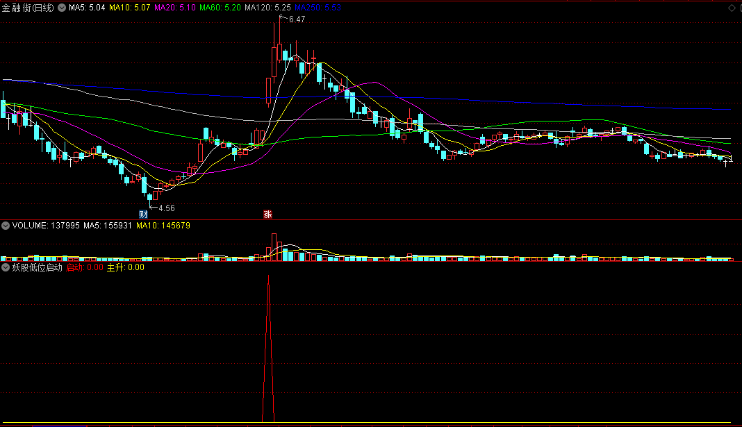Click the 主升: 0.00 value

[x=125, y=267]
